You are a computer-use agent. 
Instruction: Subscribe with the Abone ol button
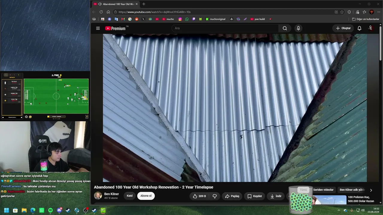(x=146, y=196)
